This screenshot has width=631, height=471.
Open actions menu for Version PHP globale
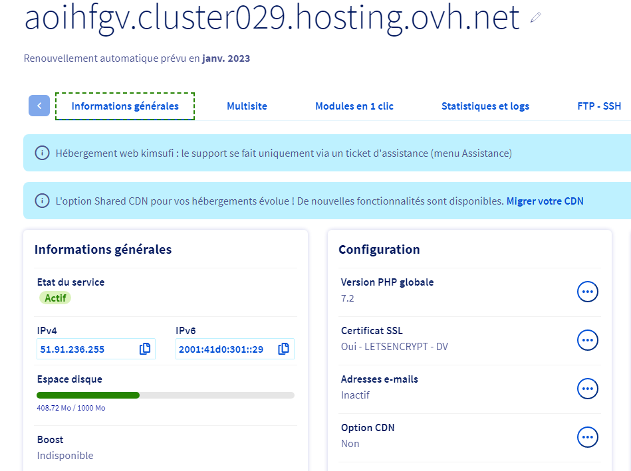[587, 291]
